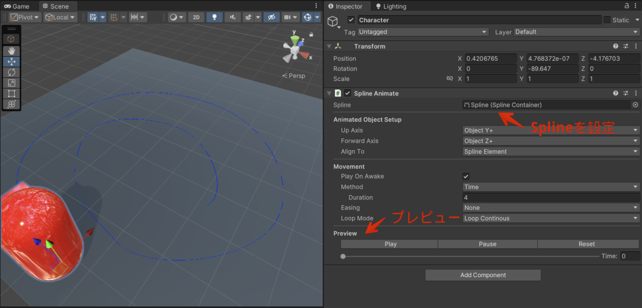
Task: Toggle Character active checkbox
Action: (x=351, y=20)
